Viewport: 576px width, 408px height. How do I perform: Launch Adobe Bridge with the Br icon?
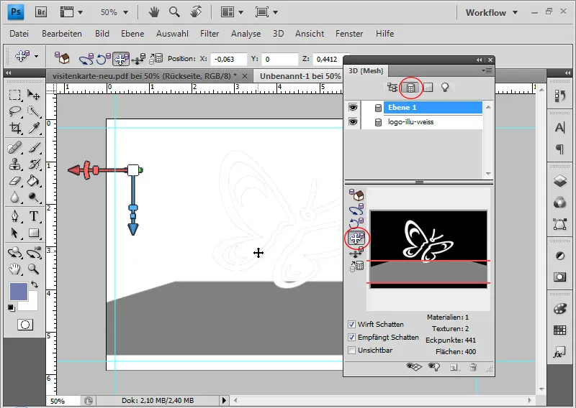(41, 12)
